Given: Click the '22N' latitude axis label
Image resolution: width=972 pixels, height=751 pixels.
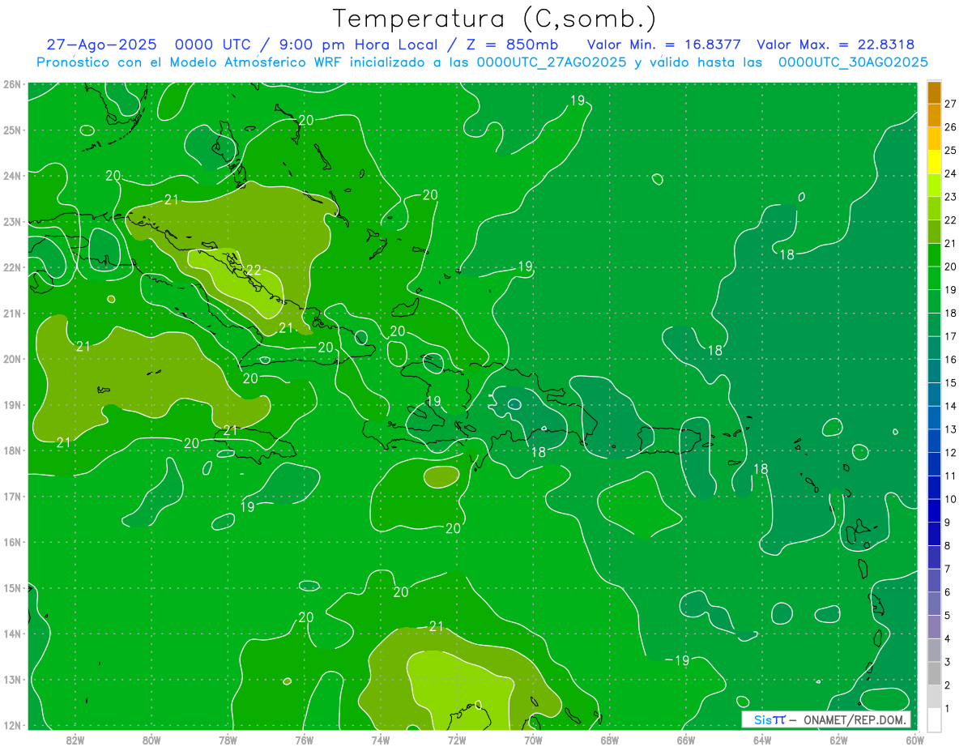Looking at the screenshot, I should pyautogui.click(x=11, y=267).
